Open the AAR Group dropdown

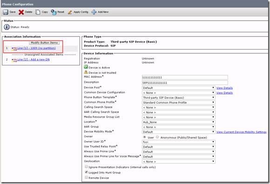179,127
